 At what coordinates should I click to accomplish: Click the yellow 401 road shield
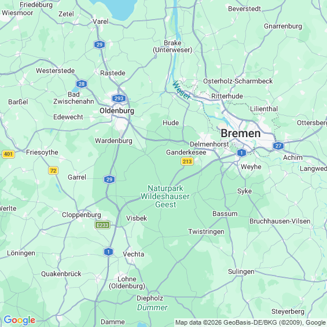tap(8, 154)
